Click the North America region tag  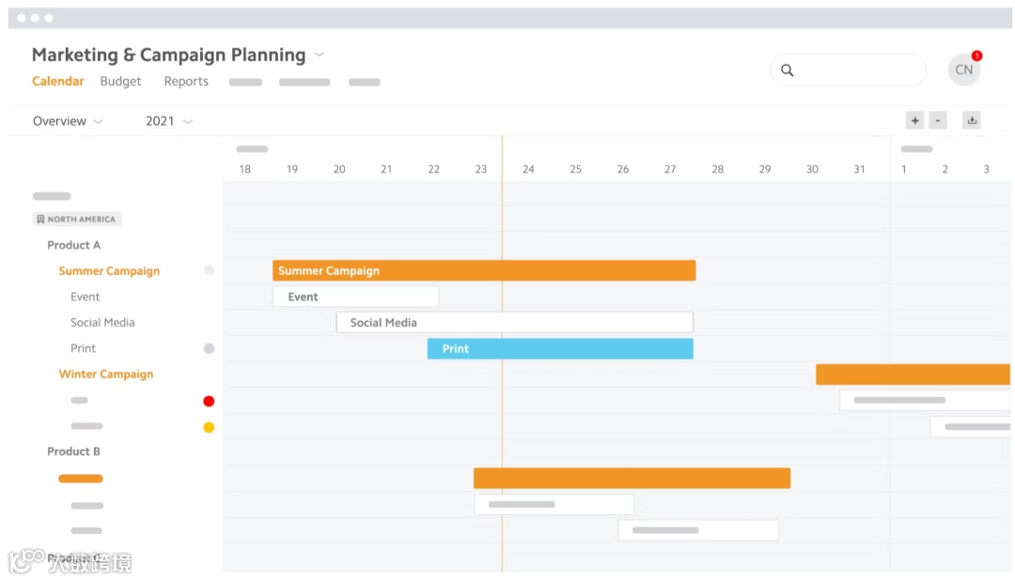[x=77, y=220]
